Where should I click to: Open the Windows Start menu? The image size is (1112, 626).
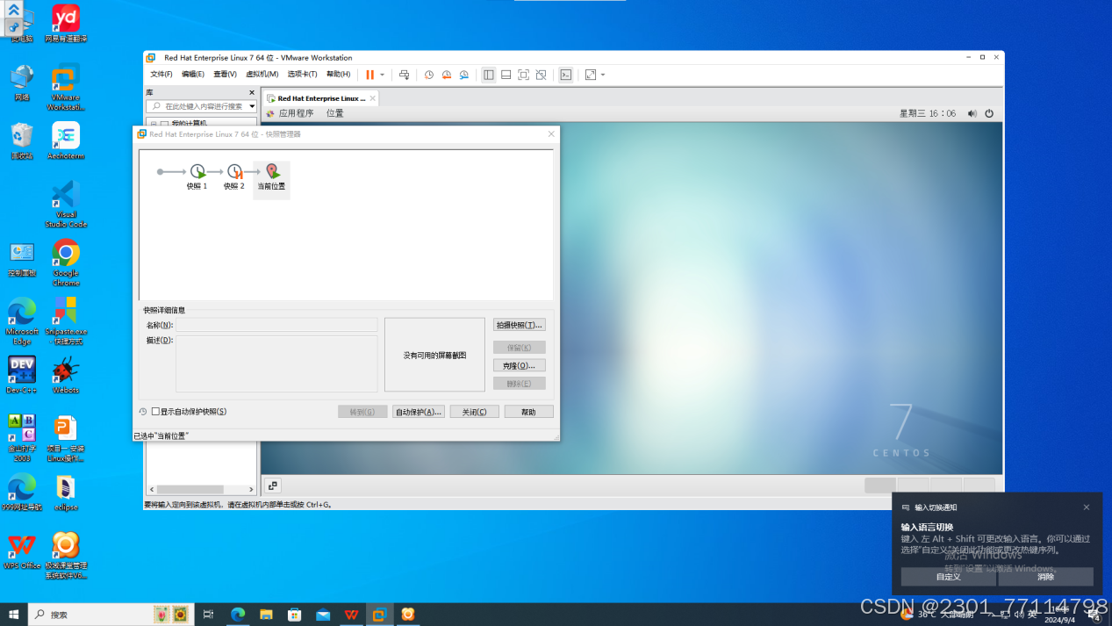[14, 615]
